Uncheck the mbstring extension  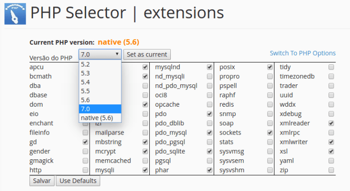(x=145, y=142)
